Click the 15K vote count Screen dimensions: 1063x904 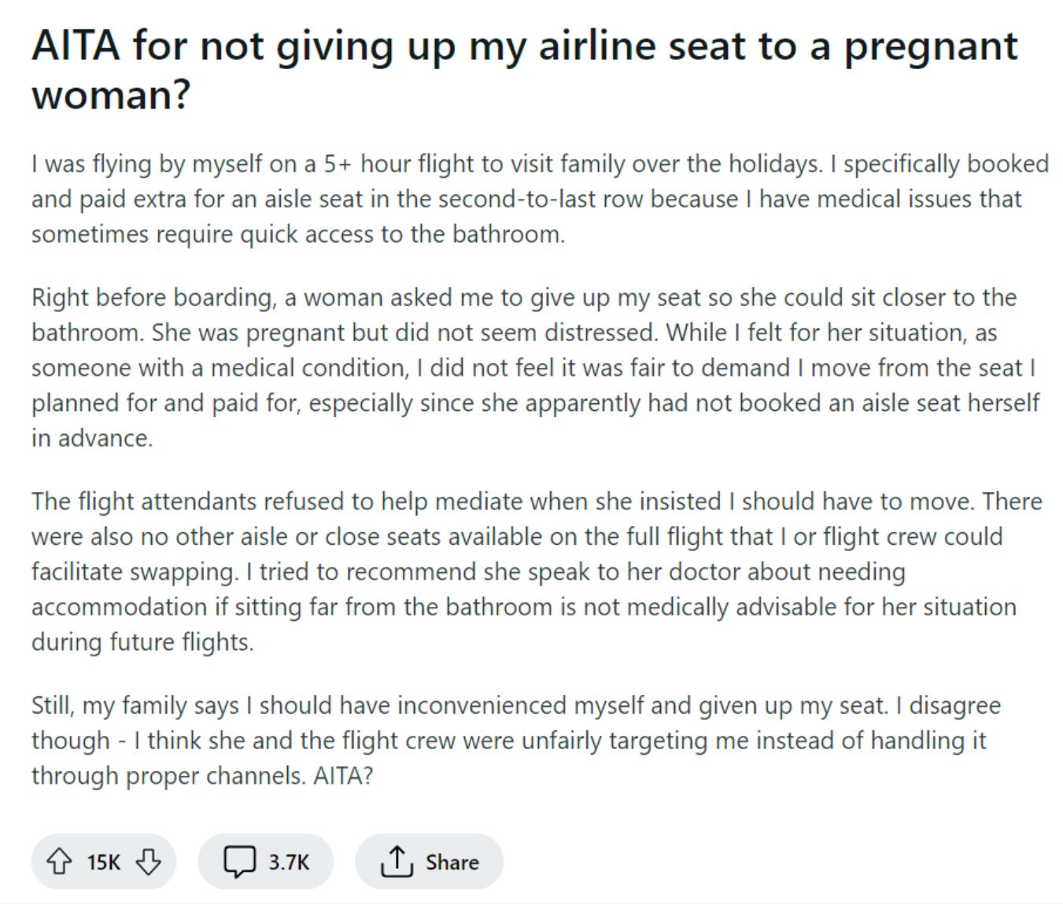(x=103, y=862)
